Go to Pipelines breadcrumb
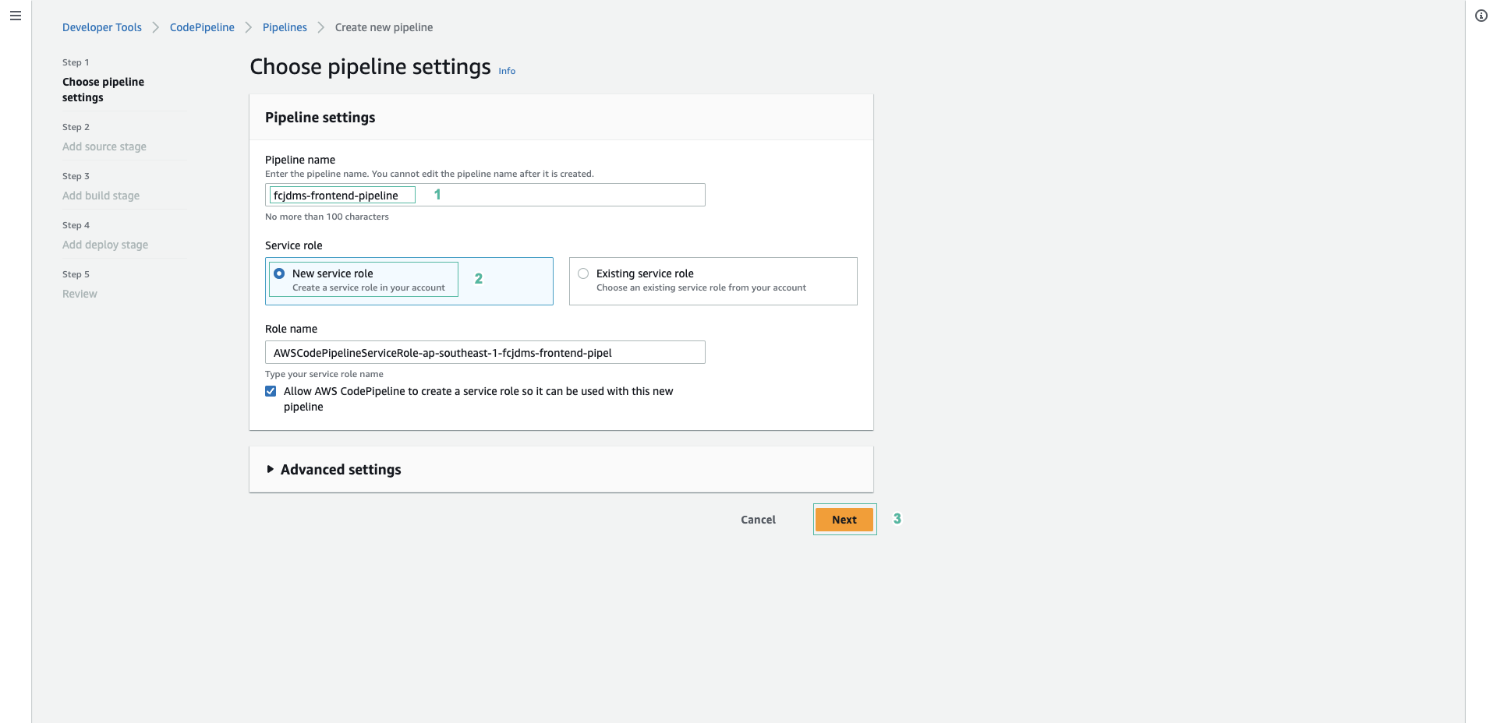 click(285, 27)
